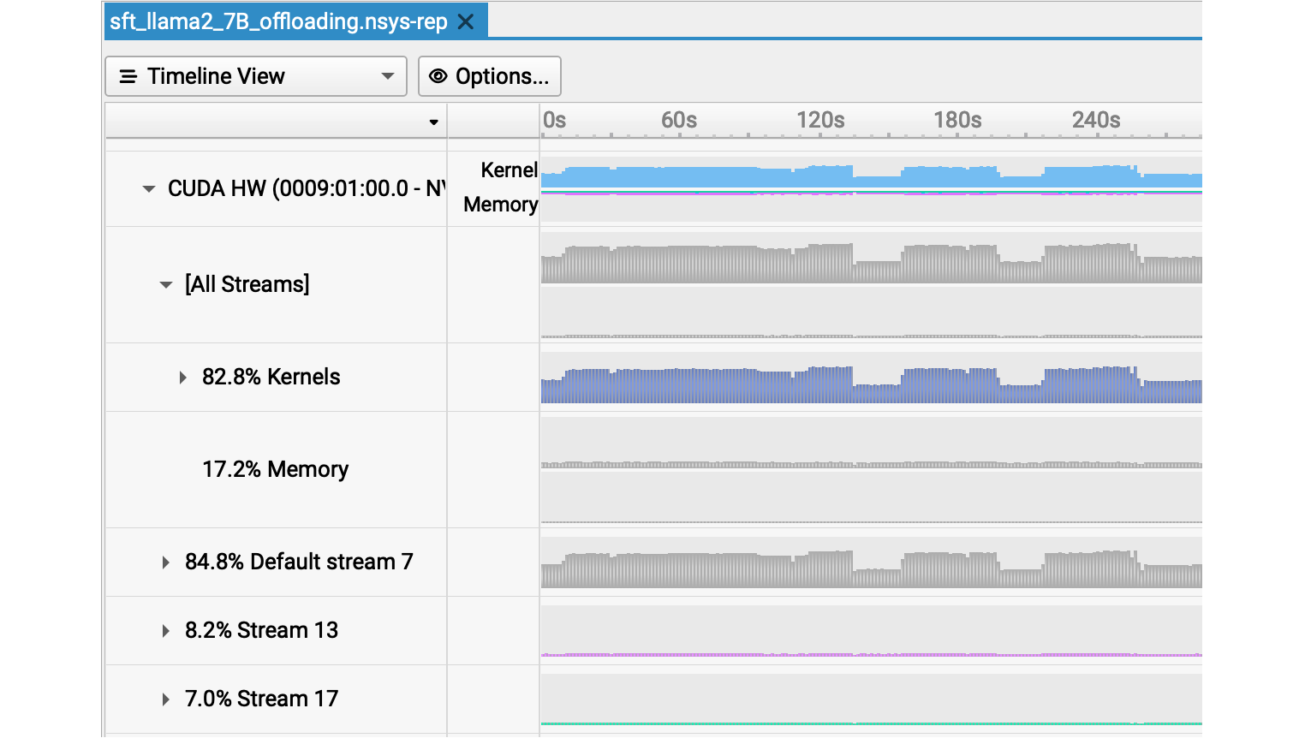Select the CUDA HW row label
The height and width of the screenshot is (738, 1311).
point(307,188)
